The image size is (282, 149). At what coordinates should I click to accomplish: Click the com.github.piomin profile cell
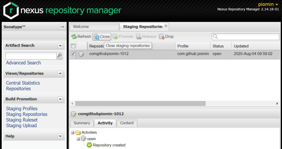[x=193, y=54]
